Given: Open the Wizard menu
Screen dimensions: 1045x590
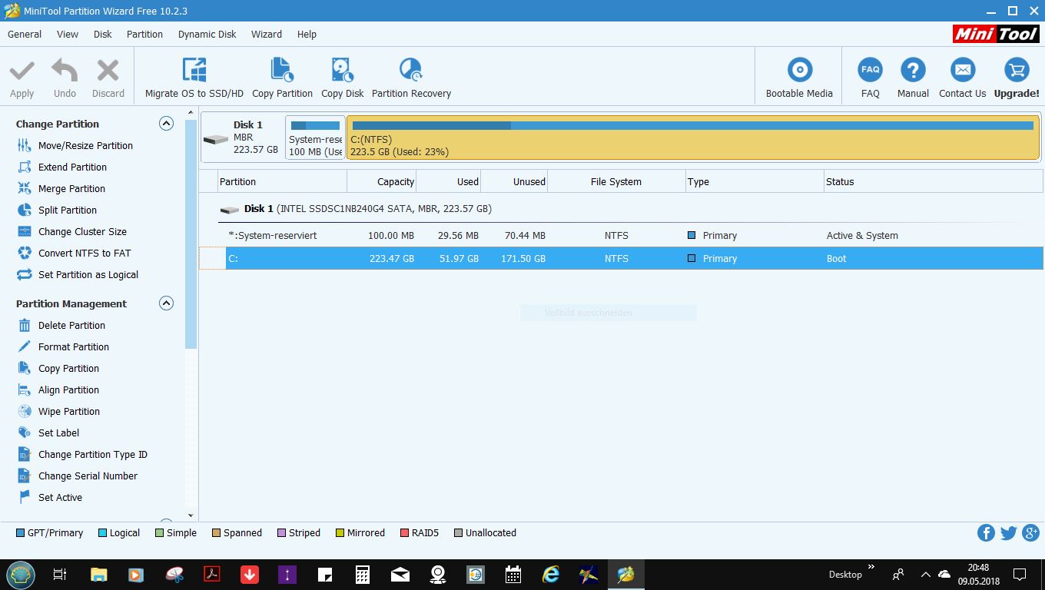Looking at the screenshot, I should (x=267, y=34).
